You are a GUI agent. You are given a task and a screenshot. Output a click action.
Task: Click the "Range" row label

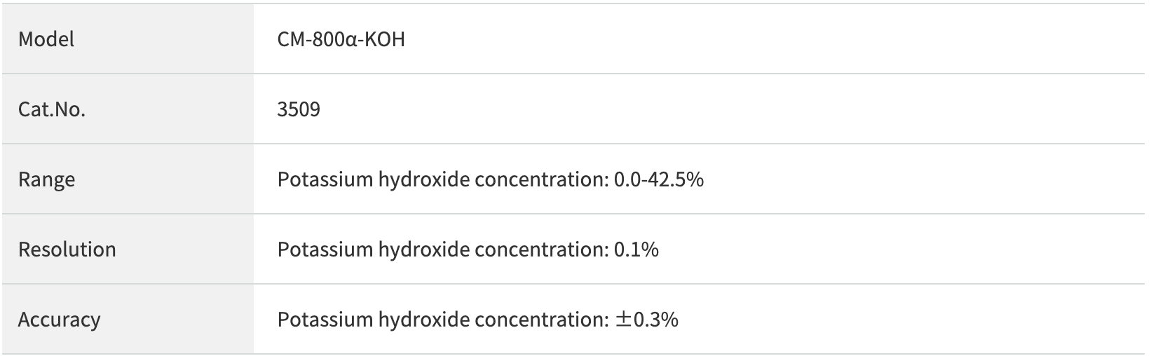[x=46, y=179]
